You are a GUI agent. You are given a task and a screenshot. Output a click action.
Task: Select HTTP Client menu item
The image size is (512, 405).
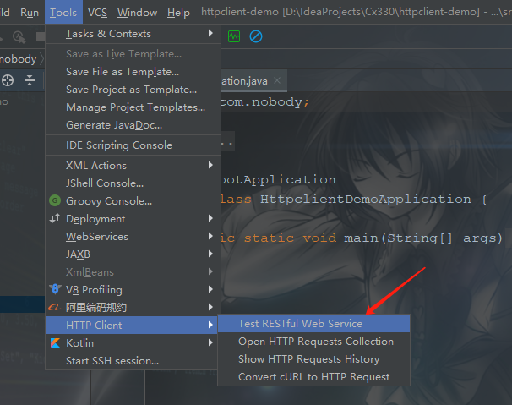coord(131,325)
